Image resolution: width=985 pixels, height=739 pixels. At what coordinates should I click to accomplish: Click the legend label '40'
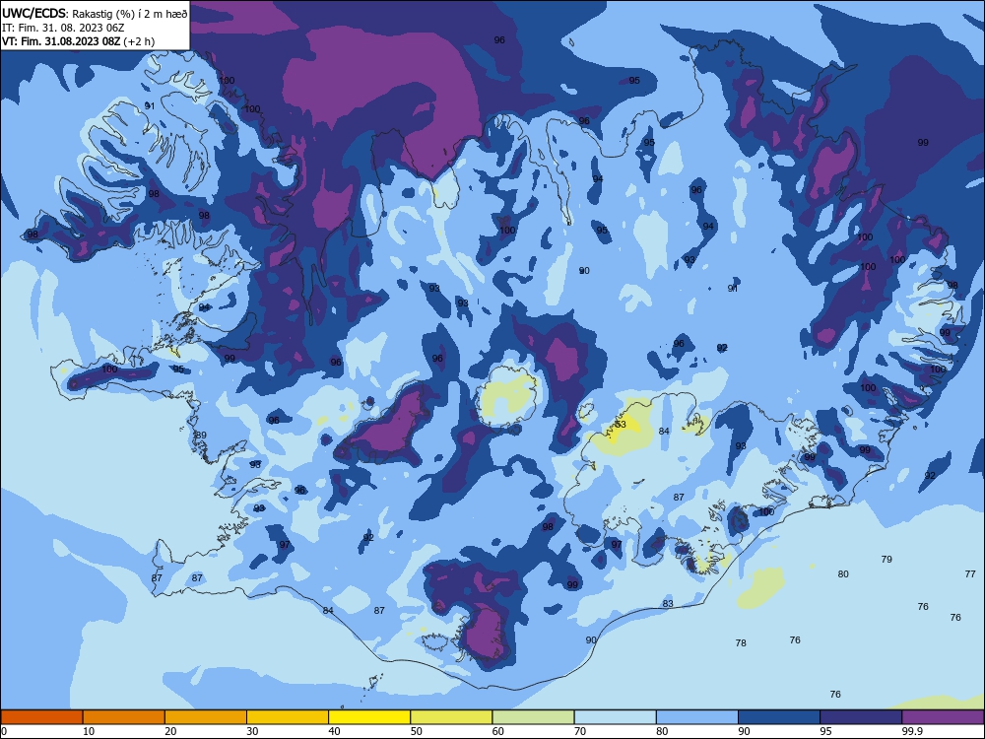coord(334,731)
